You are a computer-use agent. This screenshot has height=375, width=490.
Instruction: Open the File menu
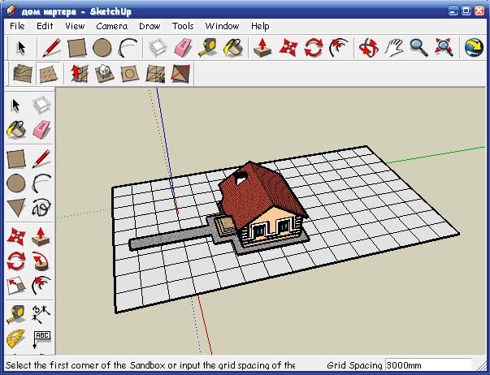[x=17, y=26]
